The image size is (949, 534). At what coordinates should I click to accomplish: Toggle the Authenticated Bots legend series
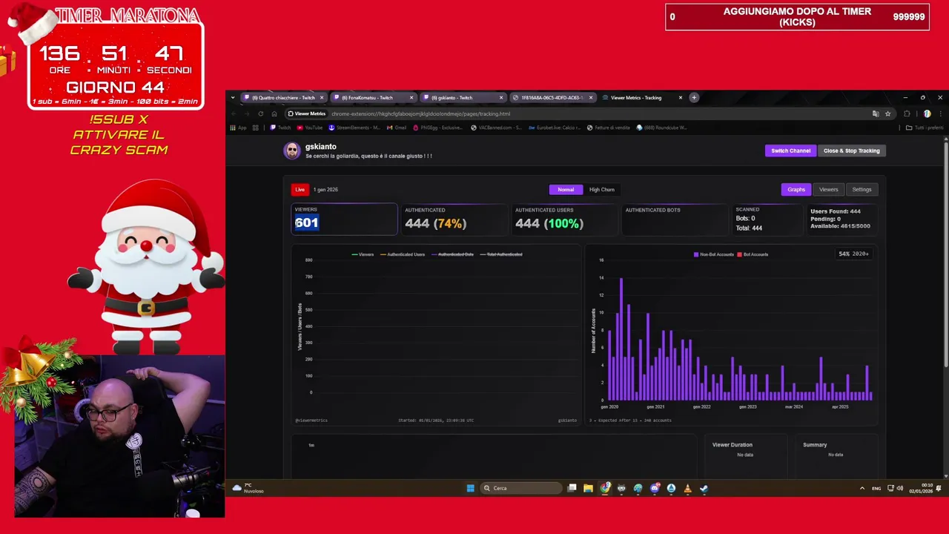(x=452, y=254)
